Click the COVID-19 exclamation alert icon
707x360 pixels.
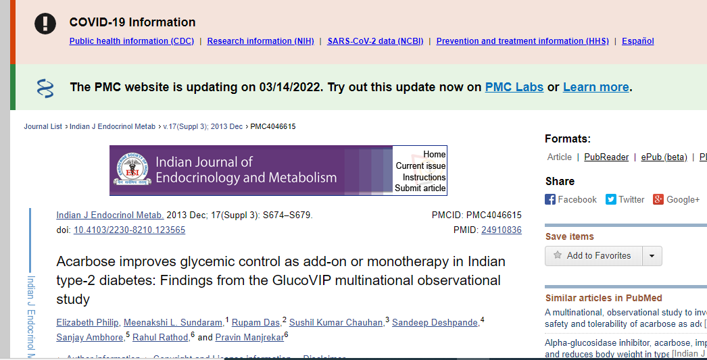45,24
